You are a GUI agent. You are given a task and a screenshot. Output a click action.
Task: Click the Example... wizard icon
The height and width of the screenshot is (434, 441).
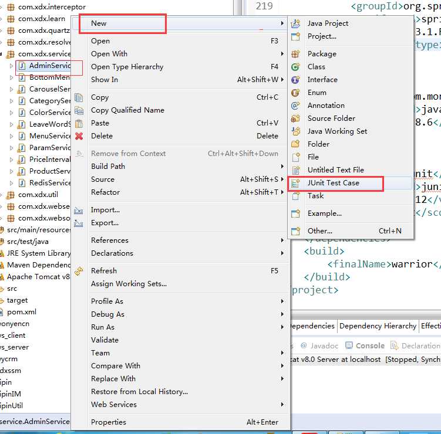(295, 213)
